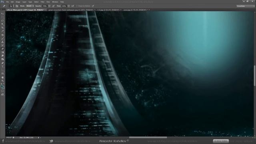Viewport: 256px width, 144px height.
Task: Click the vertical scrollbar thumb
Action: (255, 76)
